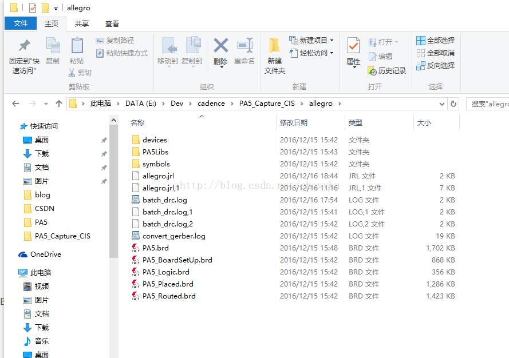Click Invert Selection (反向选择)

[x=435, y=66]
